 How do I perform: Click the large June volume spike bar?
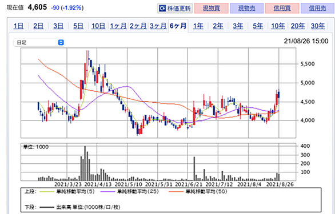[194, 169]
